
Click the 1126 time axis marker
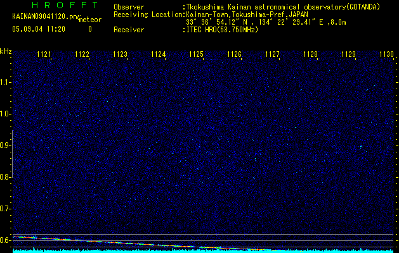[234, 54]
